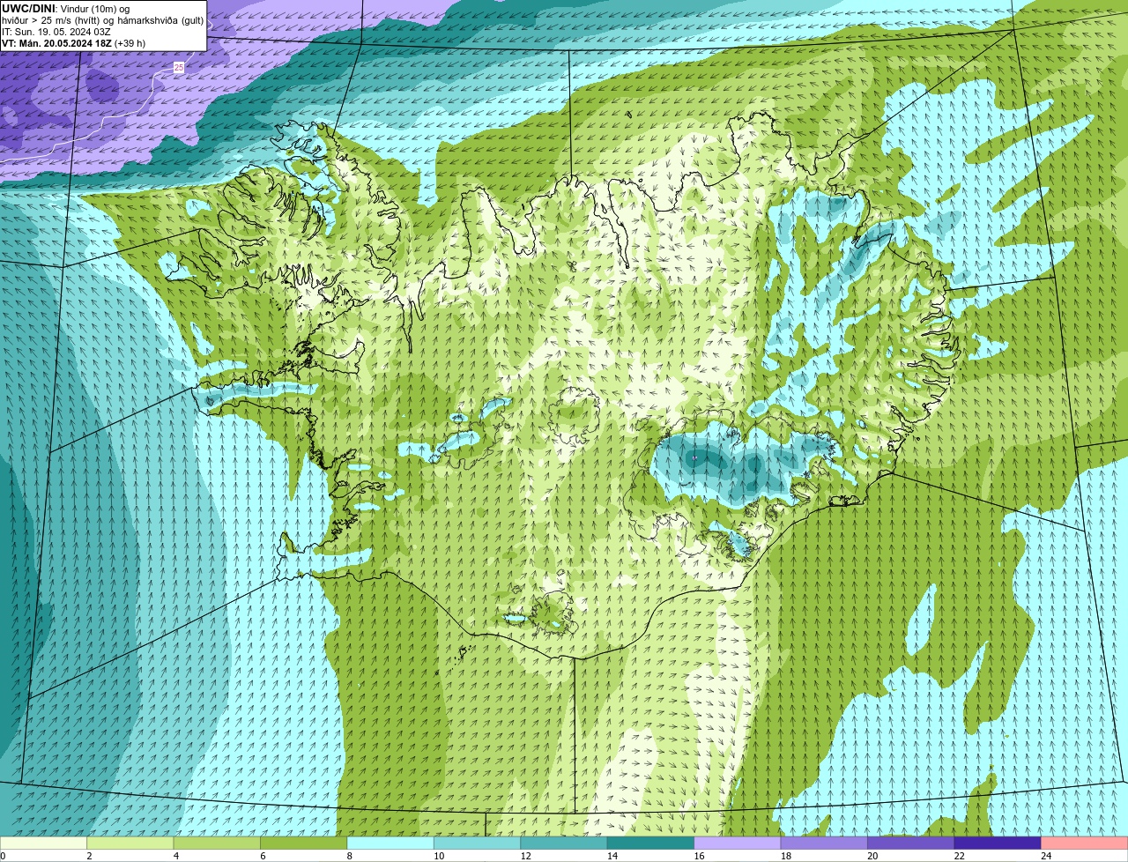
Task: Click the "14" scale label
Action: click(612, 856)
